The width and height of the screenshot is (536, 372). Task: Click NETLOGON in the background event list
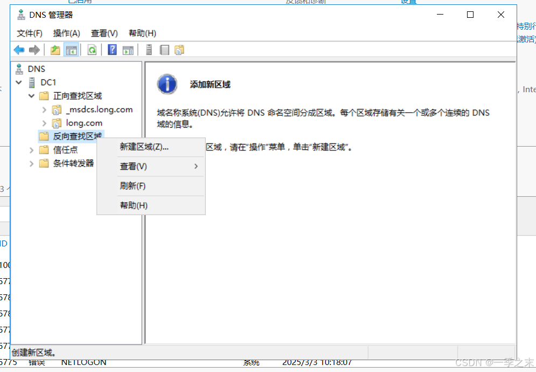point(83,363)
